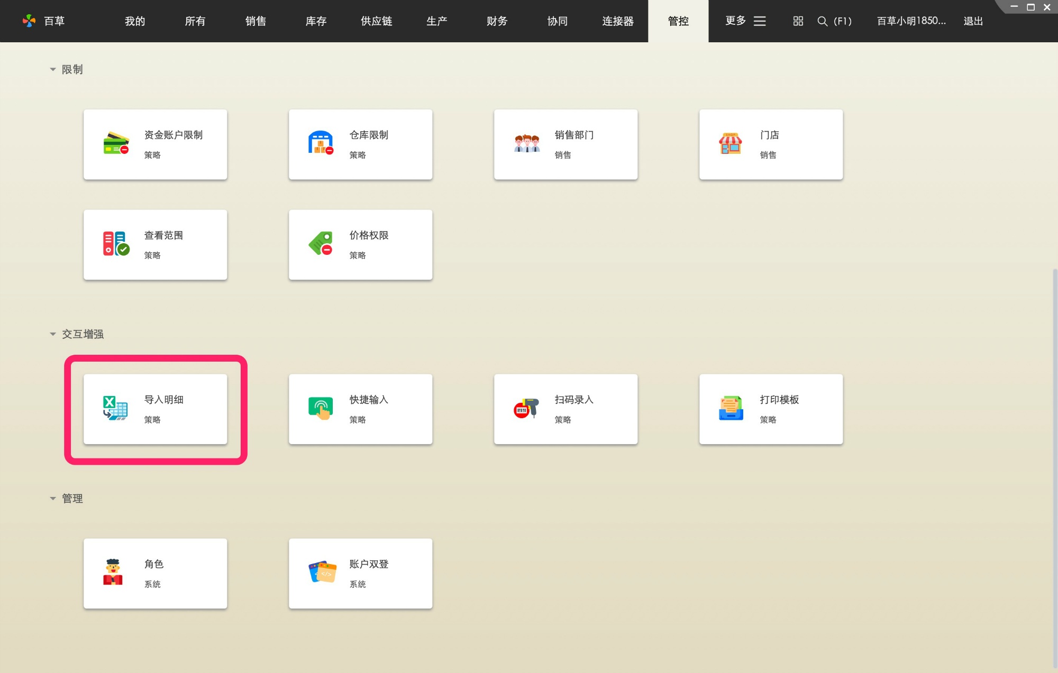Click the vertical scrollbar on the right
1058x673 pixels.
coord(1055,468)
